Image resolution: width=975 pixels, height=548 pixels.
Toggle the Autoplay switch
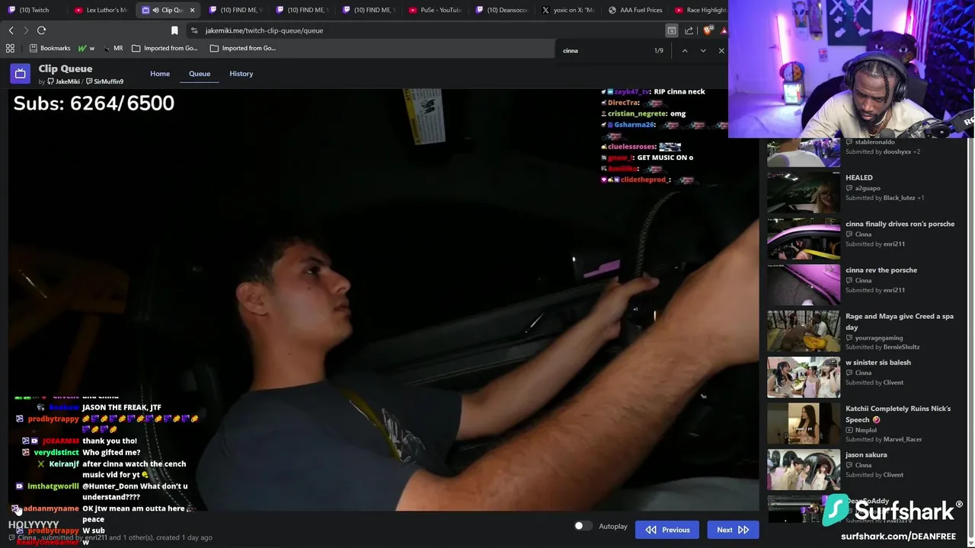click(583, 526)
